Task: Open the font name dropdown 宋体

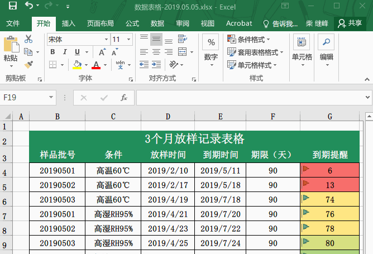Action: tap(106, 39)
